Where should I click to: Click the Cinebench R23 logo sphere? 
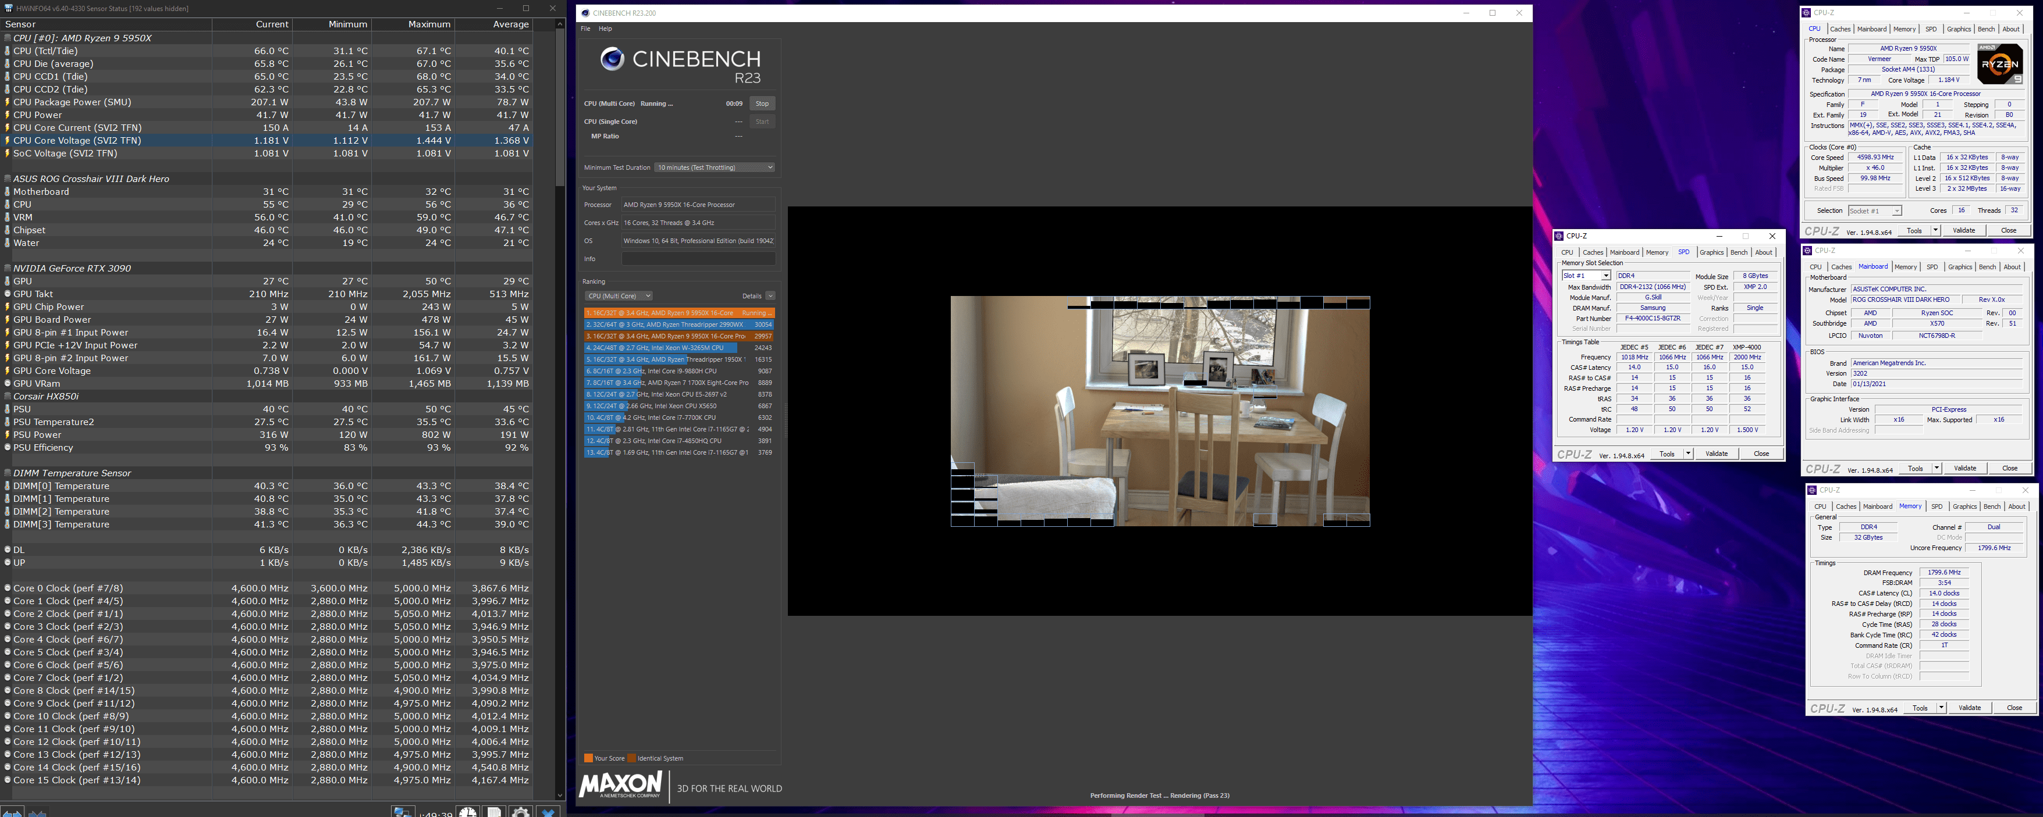[612, 59]
